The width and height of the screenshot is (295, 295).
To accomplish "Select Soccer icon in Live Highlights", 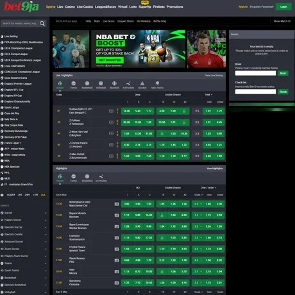I will click(60, 85).
